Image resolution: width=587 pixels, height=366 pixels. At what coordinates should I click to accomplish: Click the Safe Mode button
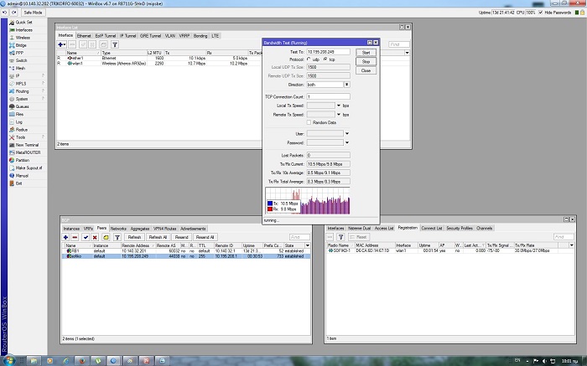[x=34, y=13]
